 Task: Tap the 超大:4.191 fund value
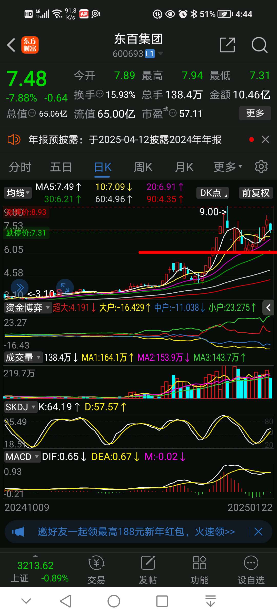pos(74,307)
